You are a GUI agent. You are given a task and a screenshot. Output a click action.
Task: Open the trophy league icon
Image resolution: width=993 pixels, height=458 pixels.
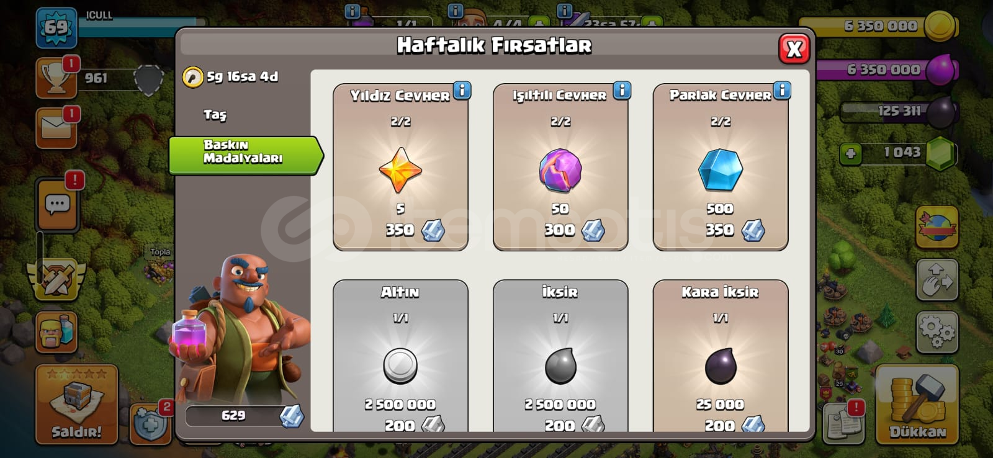[56, 78]
